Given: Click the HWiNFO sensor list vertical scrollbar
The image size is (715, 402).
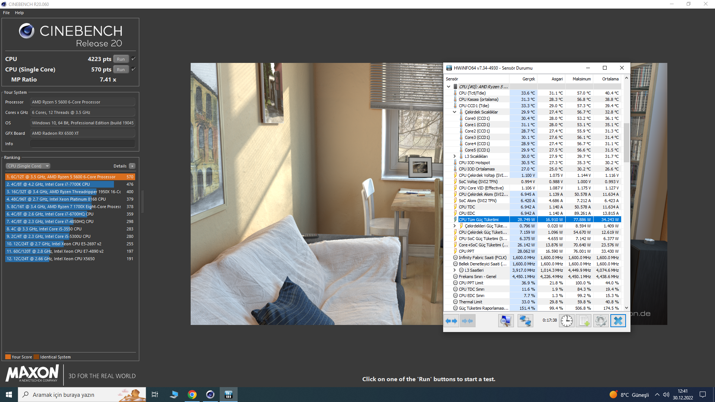Looking at the screenshot, I should click(626, 142).
